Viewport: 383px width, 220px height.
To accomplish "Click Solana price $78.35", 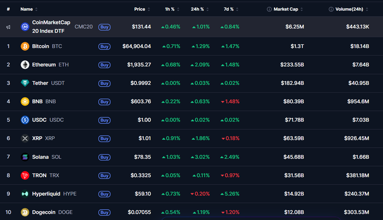I will click(x=143, y=157).
